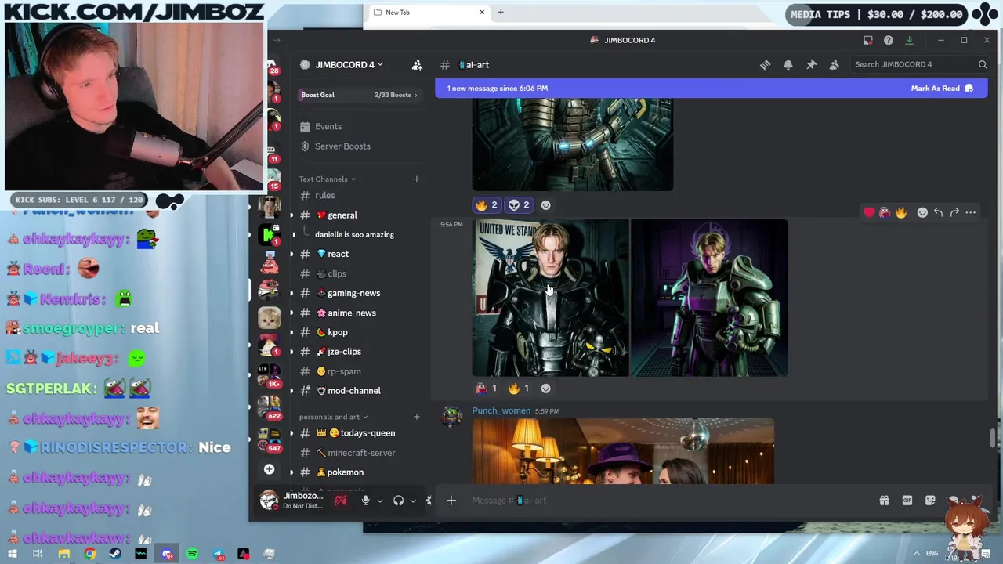Forward the hovered message

tap(954, 212)
